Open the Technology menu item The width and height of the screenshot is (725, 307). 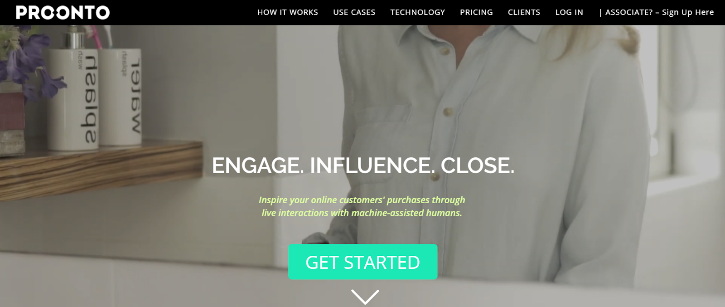(x=418, y=12)
